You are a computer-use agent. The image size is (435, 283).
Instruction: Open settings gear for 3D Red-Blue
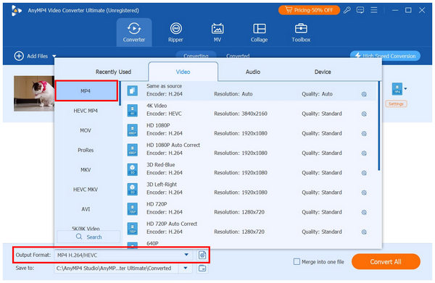[x=364, y=173]
